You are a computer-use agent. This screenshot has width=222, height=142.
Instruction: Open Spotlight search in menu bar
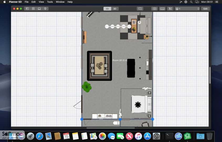(191, 2)
